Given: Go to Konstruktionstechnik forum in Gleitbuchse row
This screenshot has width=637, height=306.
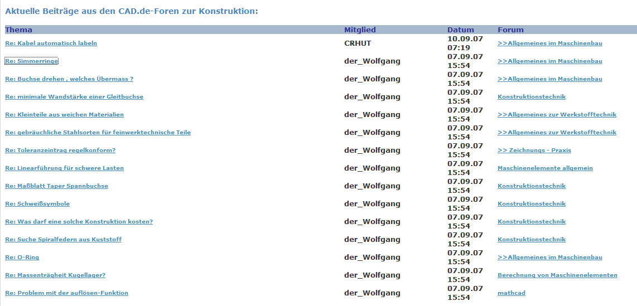Looking at the screenshot, I should click(x=532, y=97).
